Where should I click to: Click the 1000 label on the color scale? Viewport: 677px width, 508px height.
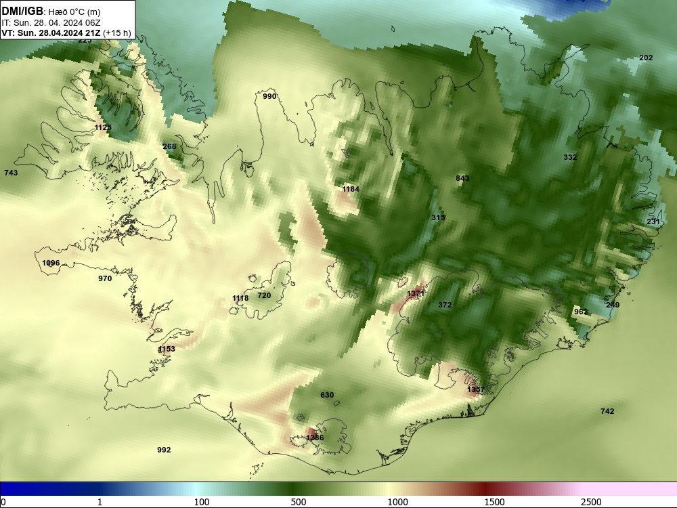397,502
